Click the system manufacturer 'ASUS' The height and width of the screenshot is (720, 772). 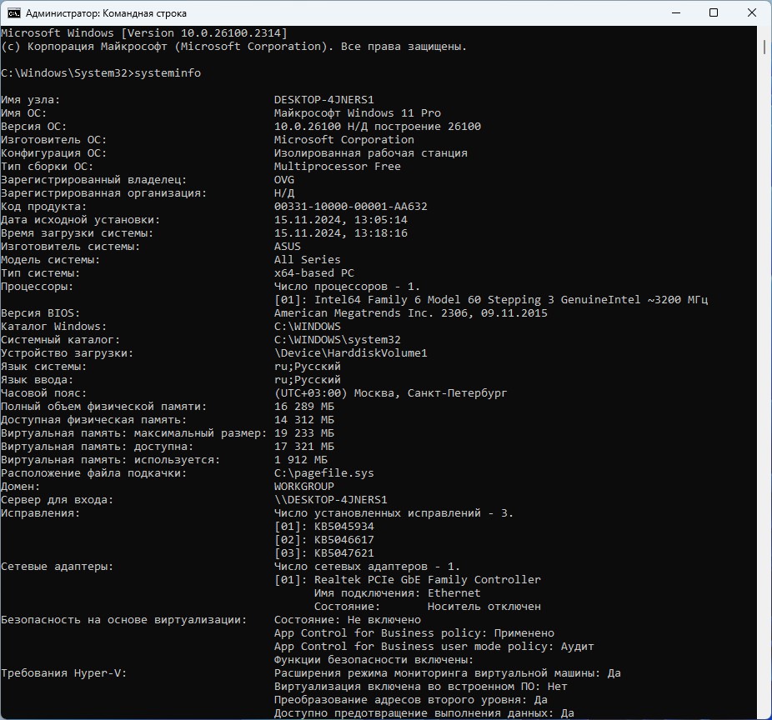(x=288, y=246)
